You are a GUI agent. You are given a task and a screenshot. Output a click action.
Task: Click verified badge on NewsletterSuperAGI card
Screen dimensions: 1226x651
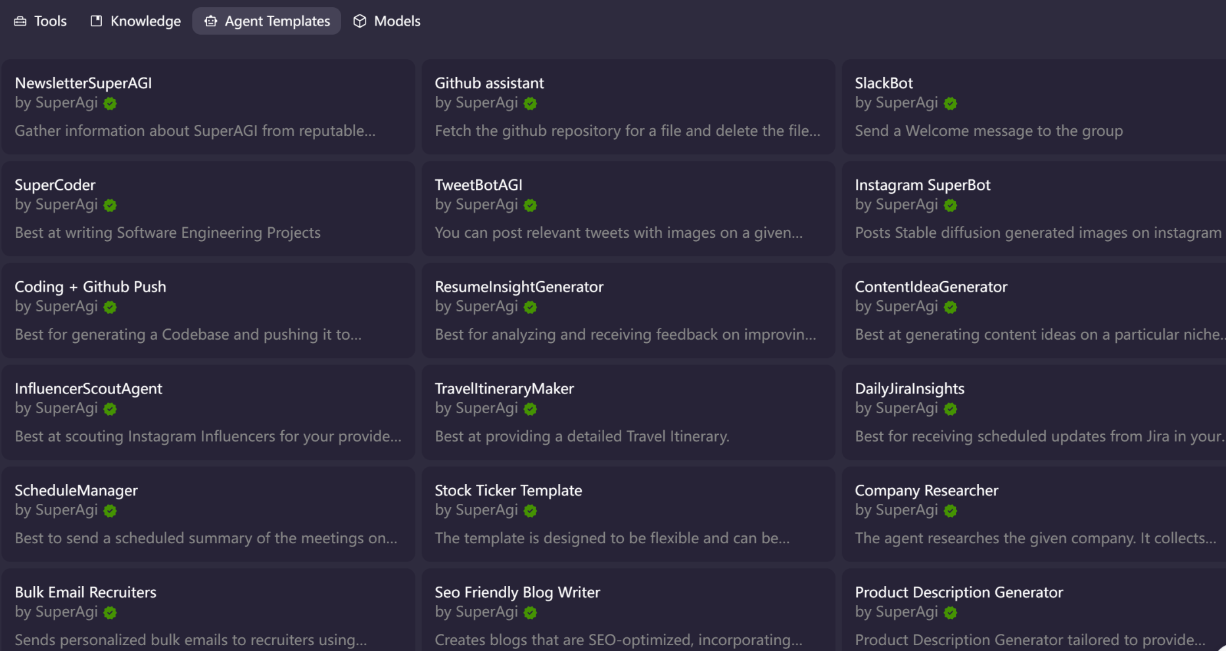click(110, 103)
